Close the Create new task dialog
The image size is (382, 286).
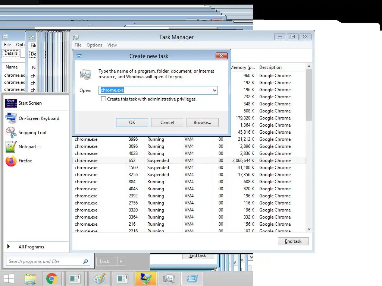[x=222, y=56]
